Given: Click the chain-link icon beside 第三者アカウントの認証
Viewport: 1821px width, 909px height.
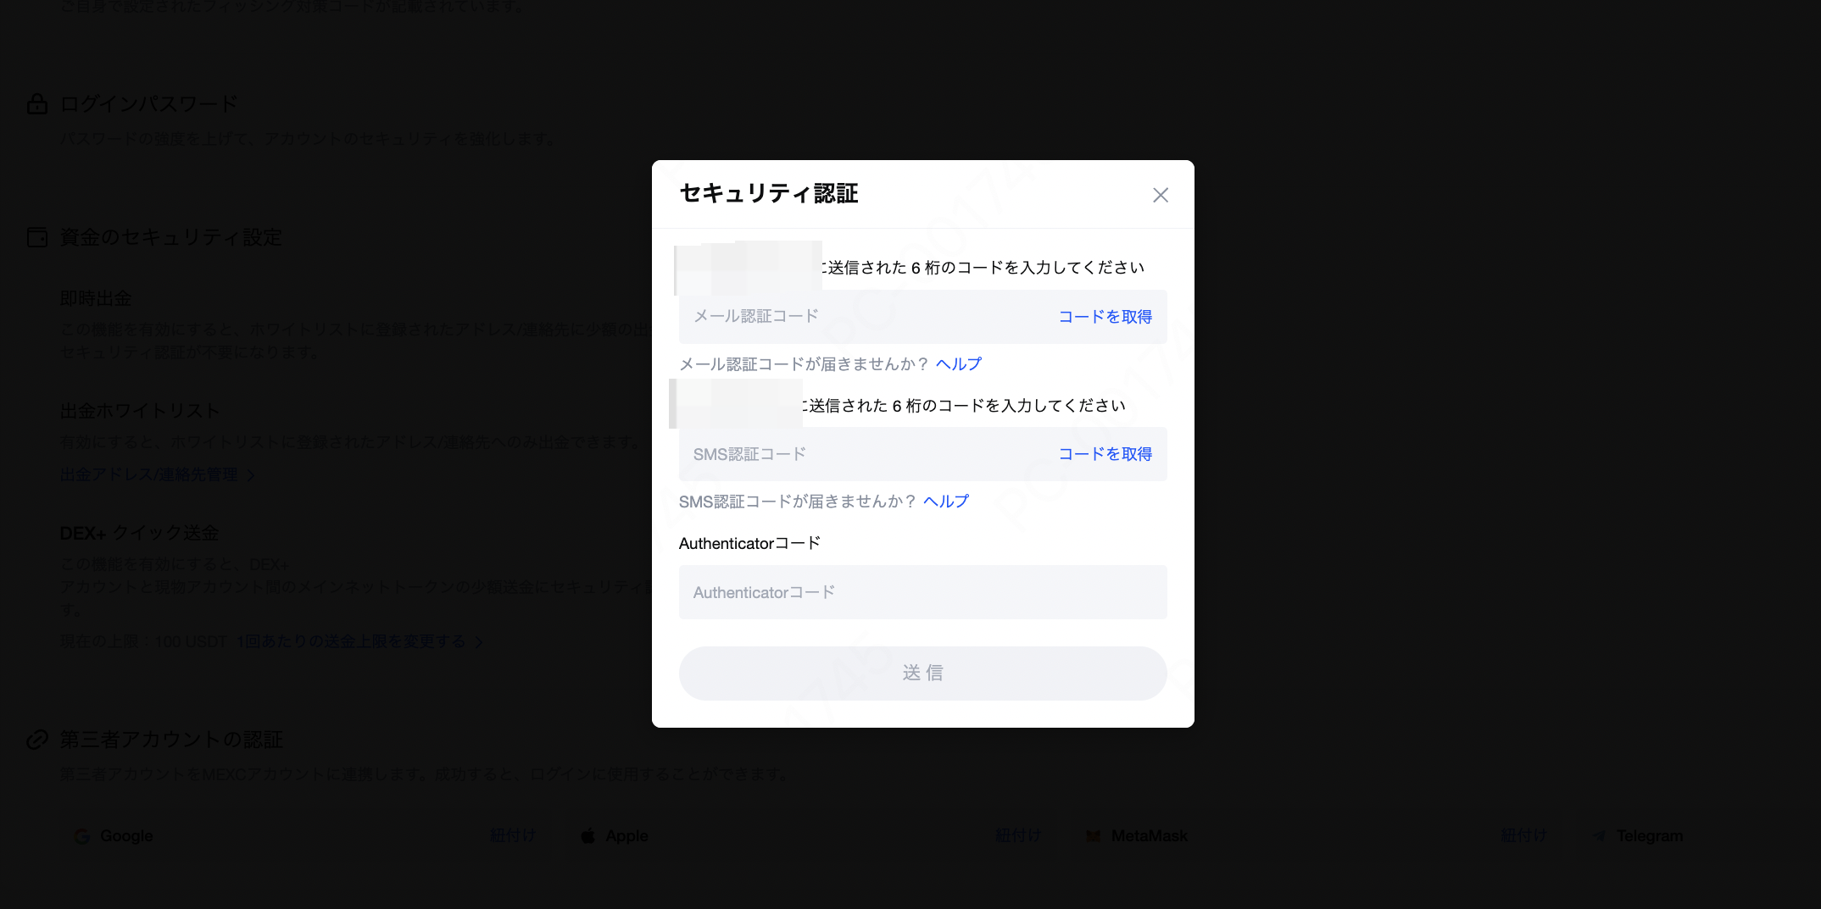Looking at the screenshot, I should tap(37, 740).
